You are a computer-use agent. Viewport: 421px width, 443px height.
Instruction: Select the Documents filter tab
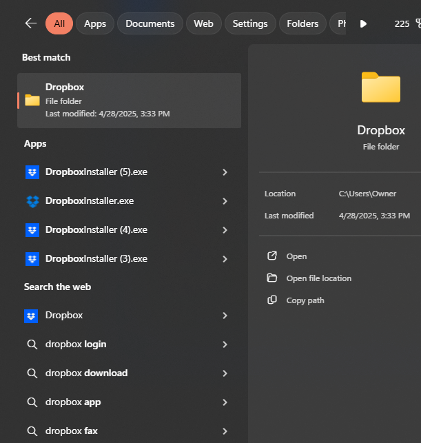click(150, 23)
